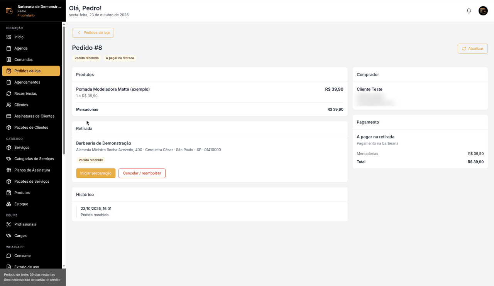
Task: Click 'Pomada Modeladora Matte (exemplo)' product name
Action: 113,89
